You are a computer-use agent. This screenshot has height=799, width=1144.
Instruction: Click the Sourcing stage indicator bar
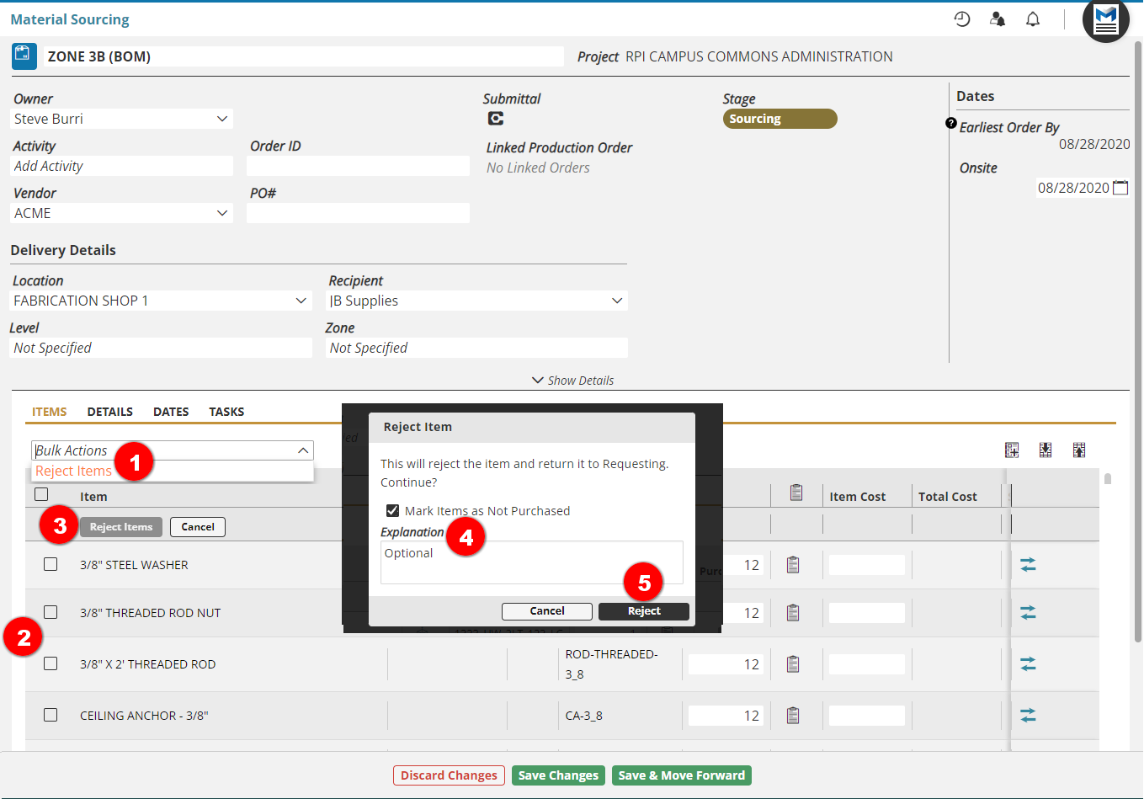[x=780, y=119]
